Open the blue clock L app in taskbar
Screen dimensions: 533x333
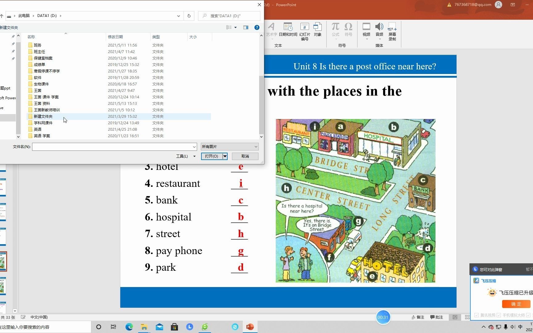click(189, 327)
